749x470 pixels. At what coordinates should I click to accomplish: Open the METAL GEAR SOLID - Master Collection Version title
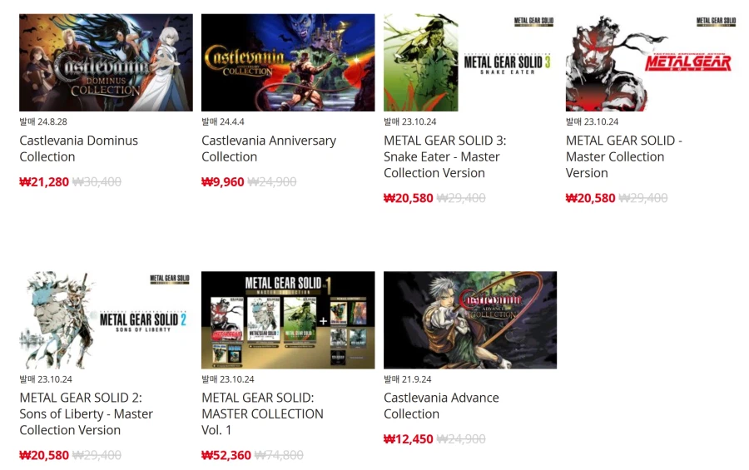click(x=624, y=156)
